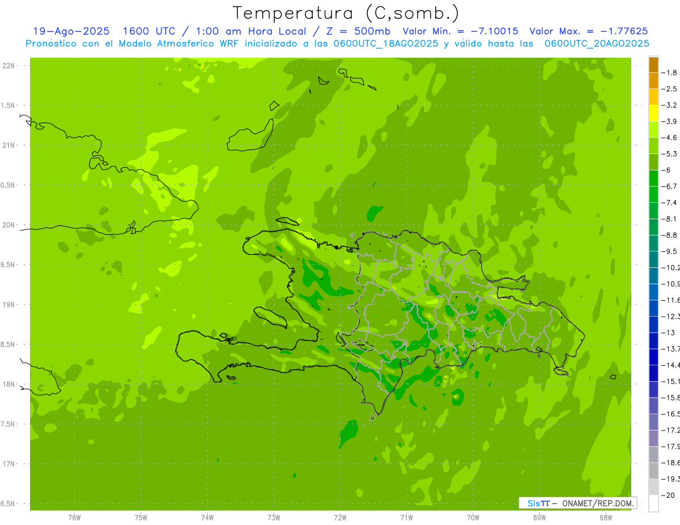Image resolution: width=680 pixels, height=525 pixels.
Task: Click the "70W" longitude label
Action: [473, 517]
